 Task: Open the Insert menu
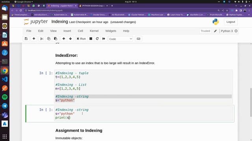67,31
